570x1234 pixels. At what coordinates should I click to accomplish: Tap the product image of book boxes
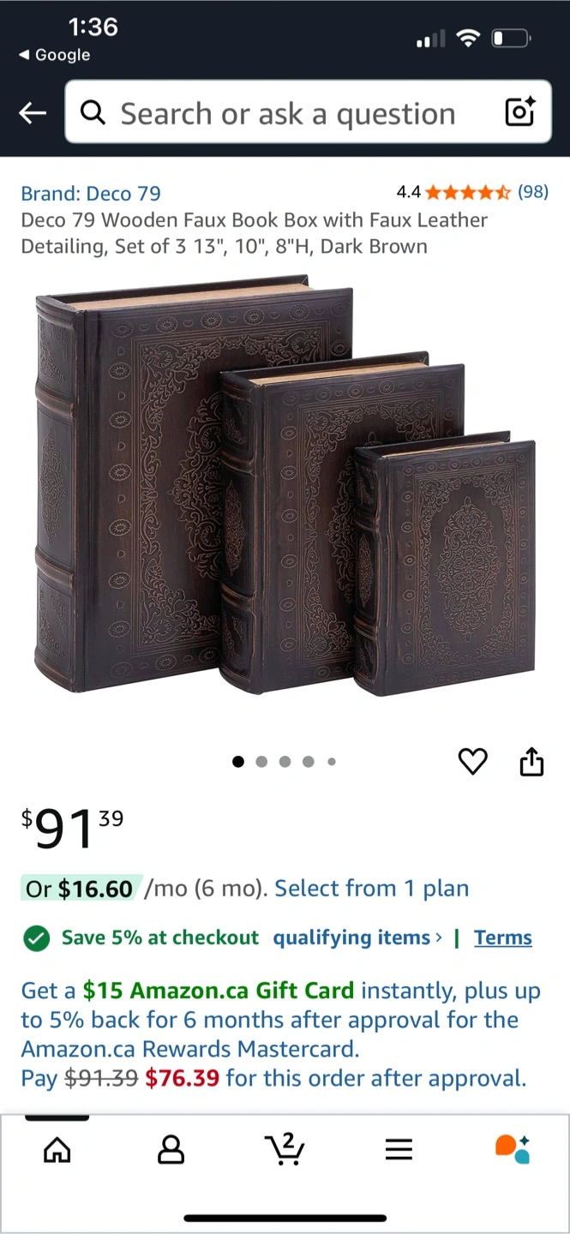pos(285,487)
